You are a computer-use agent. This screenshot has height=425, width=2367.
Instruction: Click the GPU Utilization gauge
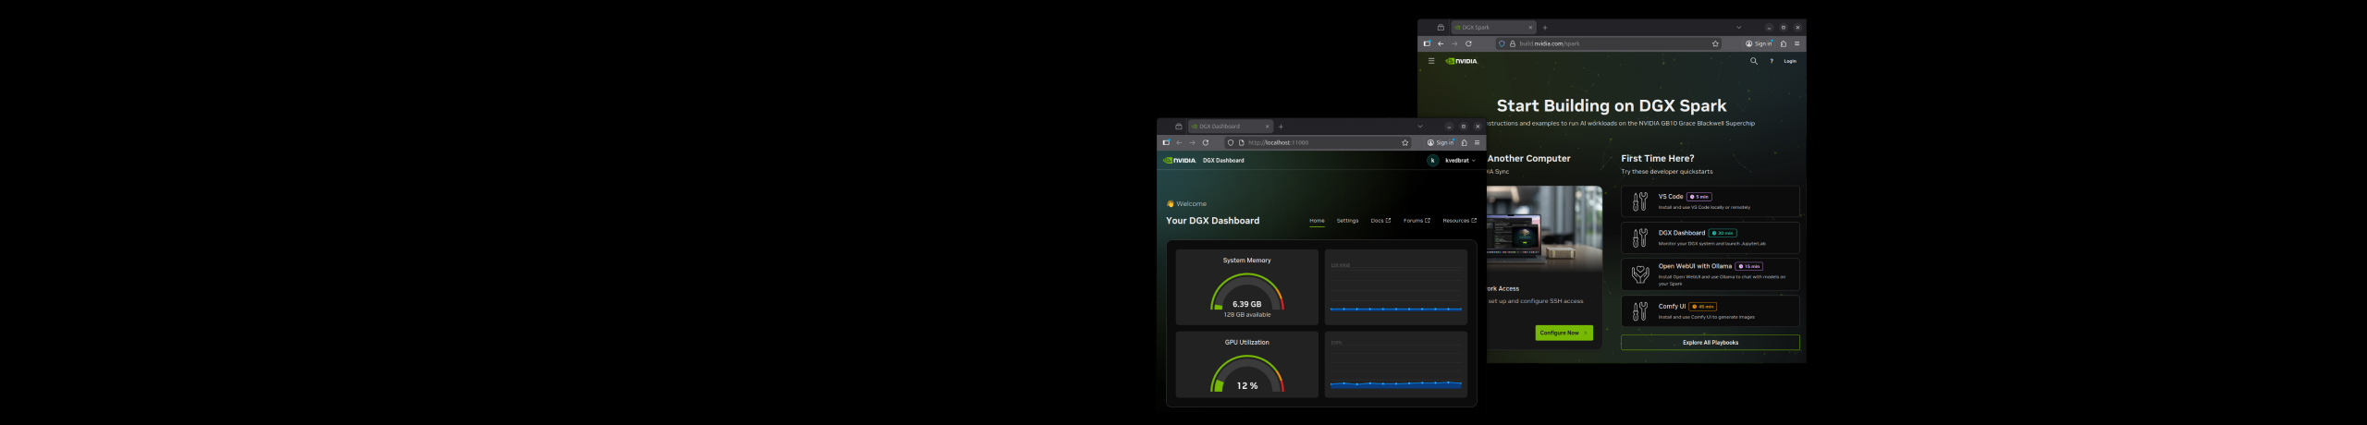tap(1247, 373)
